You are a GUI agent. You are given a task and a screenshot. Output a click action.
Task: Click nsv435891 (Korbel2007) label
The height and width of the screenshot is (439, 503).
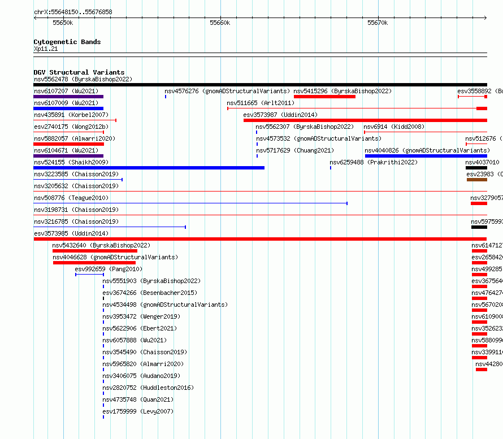pyautogui.click(x=71, y=115)
